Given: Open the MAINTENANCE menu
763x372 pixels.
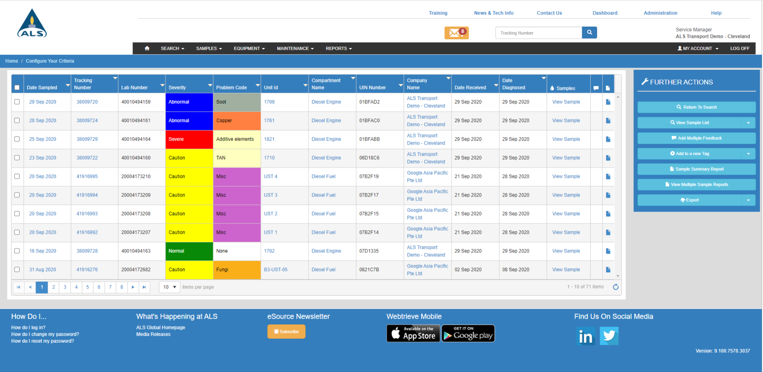Looking at the screenshot, I should (295, 48).
